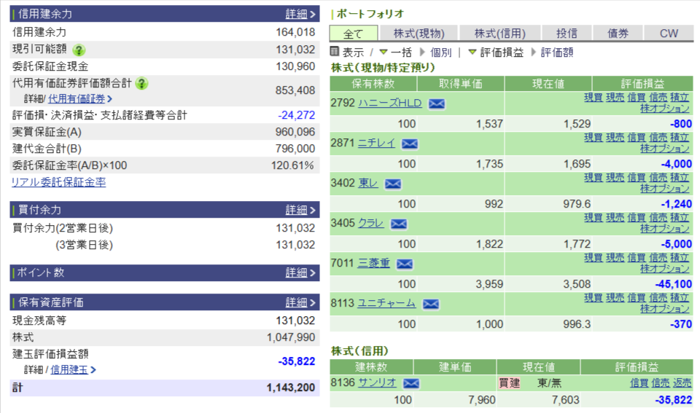Click the mail icon next to ユニチャーム
Image resolution: width=700 pixels, height=413 pixels.
coord(430,304)
